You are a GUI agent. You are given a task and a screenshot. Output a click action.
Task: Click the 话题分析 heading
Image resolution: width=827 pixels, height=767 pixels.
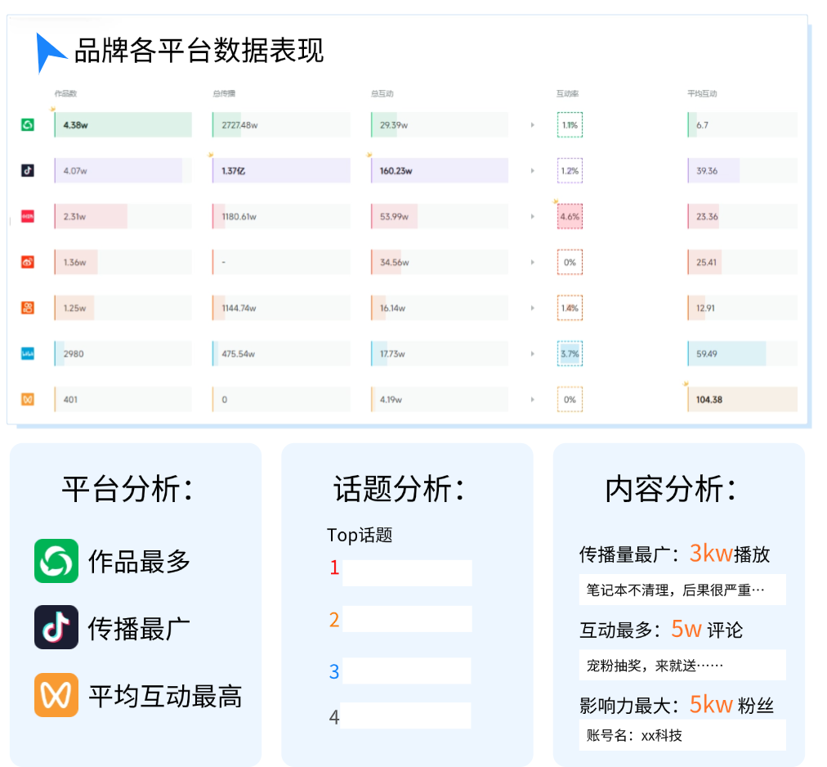pyautogui.click(x=400, y=489)
